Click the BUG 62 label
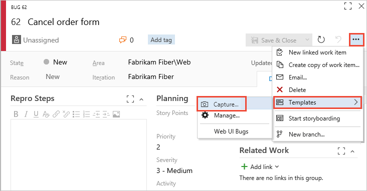 [19, 7]
